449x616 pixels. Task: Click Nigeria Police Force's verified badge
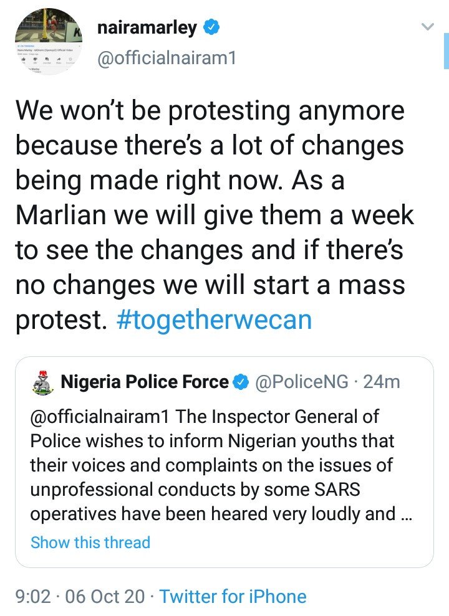[x=241, y=382]
